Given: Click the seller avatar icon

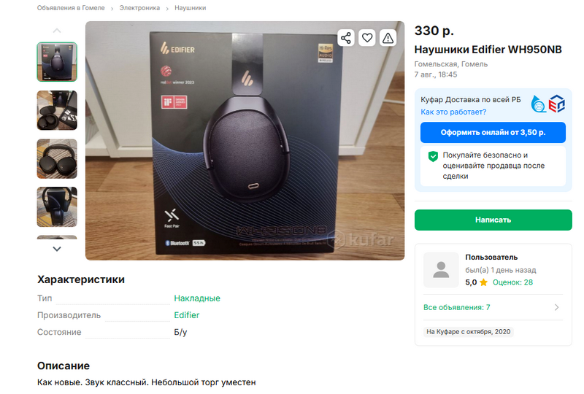Looking at the screenshot, I should point(441,270).
